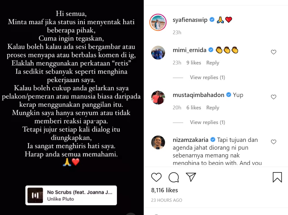Like mimi_ernida's comment heart

click(x=274, y=52)
